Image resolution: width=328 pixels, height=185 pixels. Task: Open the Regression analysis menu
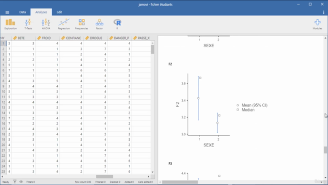click(x=64, y=24)
